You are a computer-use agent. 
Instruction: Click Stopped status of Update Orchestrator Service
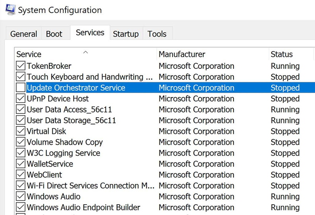pyautogui.click(x=285, y=88)
